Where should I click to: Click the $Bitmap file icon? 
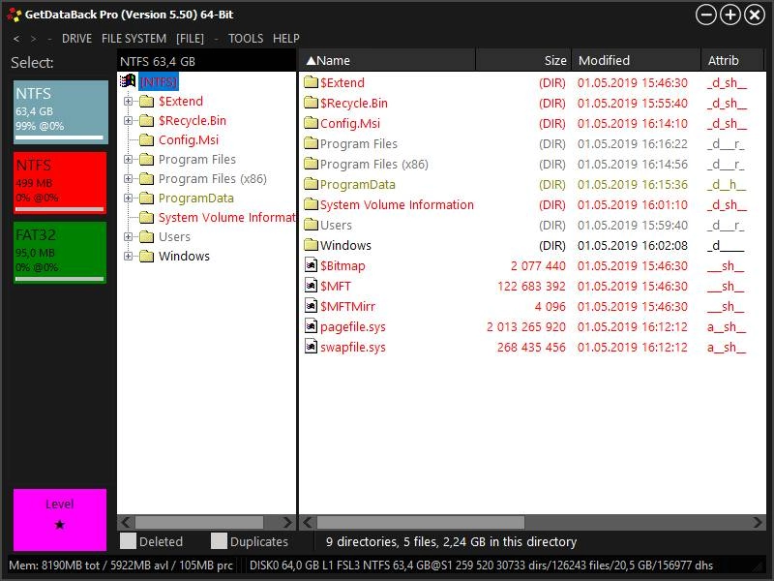click(x=311, y=265)
